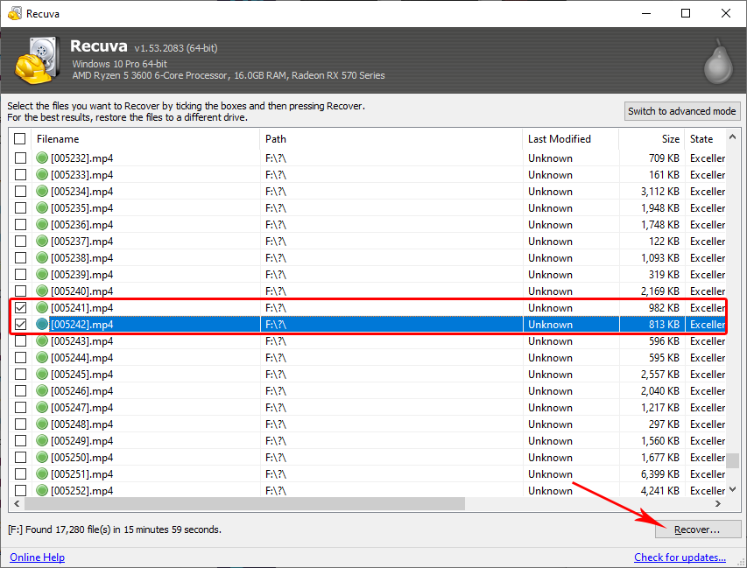Click green status dot for [005252].mp4

42,490
